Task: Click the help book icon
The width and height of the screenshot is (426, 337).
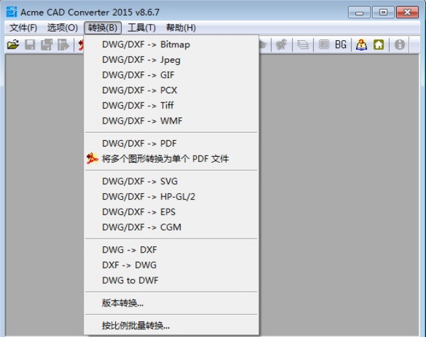Action: click(x=361, y=45)
